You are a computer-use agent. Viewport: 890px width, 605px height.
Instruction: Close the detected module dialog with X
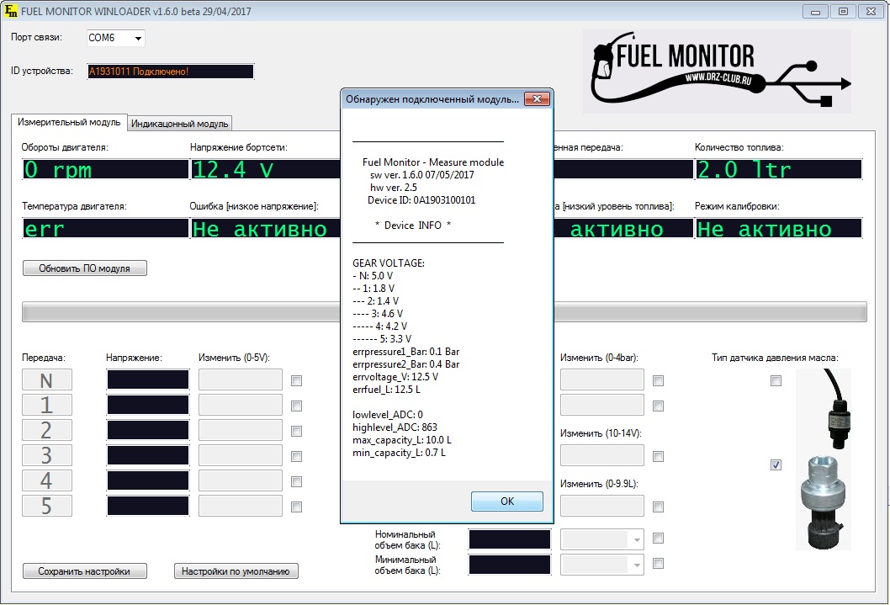pyautogui.click(x=537, y=98)
